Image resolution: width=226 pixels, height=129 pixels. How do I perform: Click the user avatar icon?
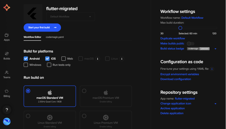click(x=7, y=121)
